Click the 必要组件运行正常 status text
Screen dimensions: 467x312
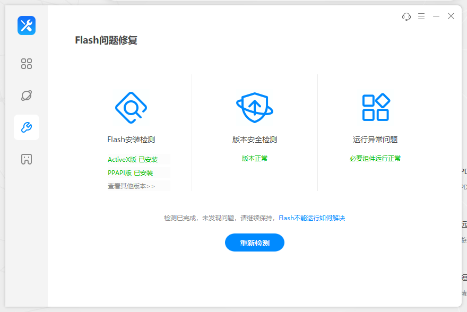[x=375, y=158]
